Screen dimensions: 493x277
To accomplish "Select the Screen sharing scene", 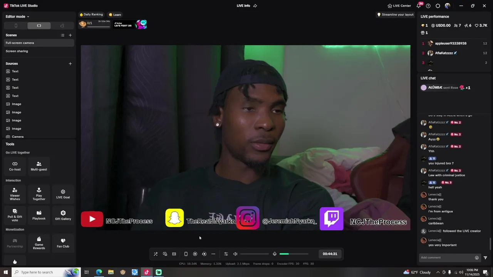I will tap(39, 51).
